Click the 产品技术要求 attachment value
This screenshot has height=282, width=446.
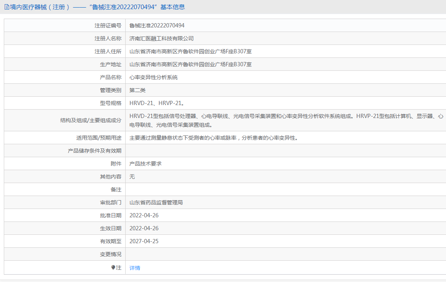(x=145, y=164)
